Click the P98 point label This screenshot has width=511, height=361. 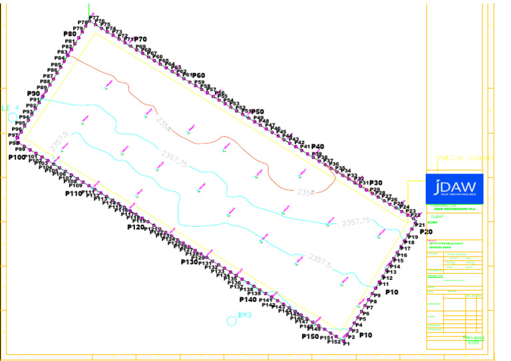(14, 143)
